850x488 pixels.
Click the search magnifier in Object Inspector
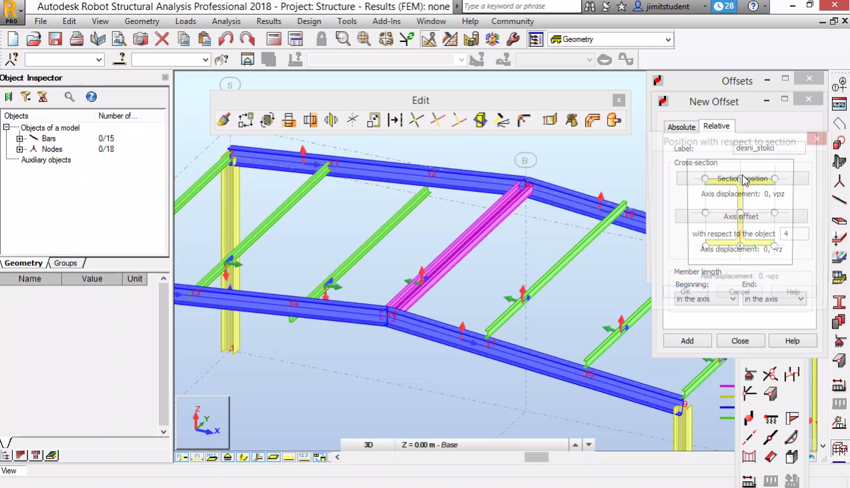point(69,97)
